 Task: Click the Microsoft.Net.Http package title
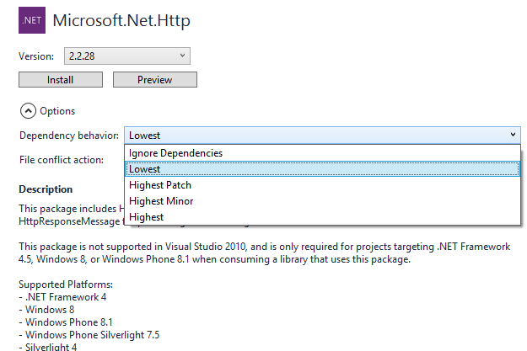click(x=121, y=20)
